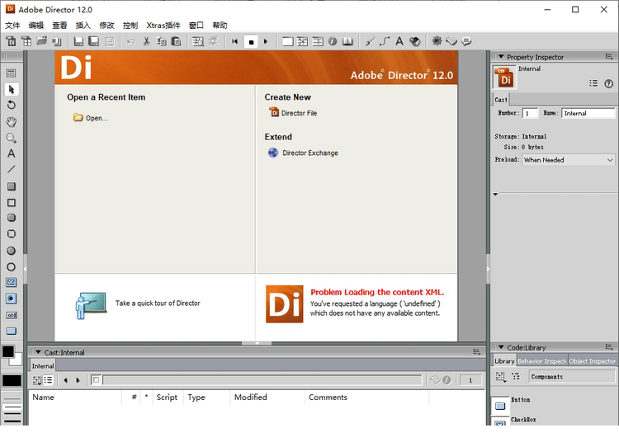619x442 pixels.
Task: Select the Text tool in palette
Action: [11, 153]
